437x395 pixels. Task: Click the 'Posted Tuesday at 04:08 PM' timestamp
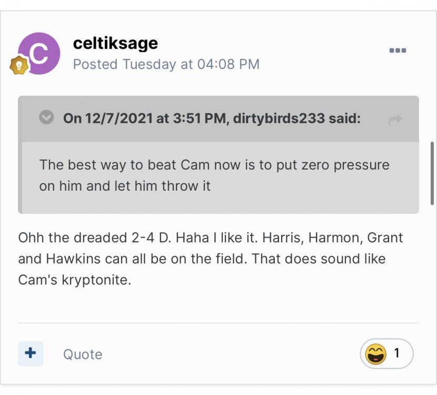[x=166, y=64]
